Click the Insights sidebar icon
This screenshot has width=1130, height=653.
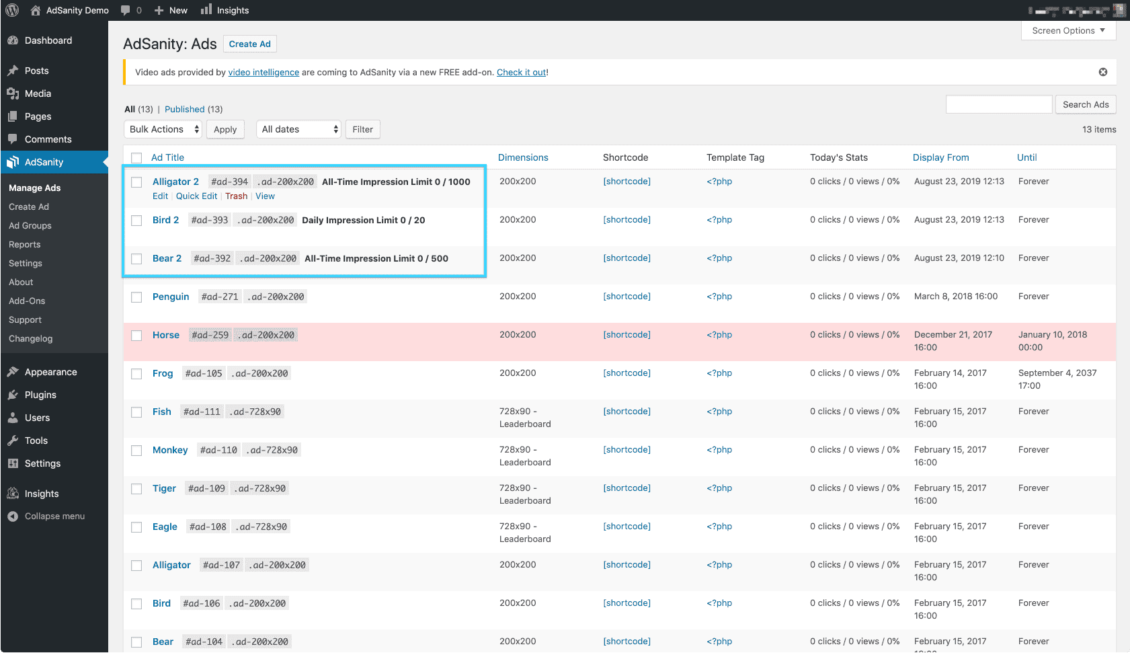click(13, 494)
